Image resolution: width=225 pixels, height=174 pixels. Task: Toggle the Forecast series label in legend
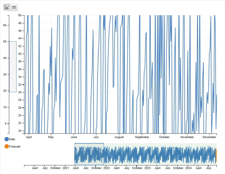click(x=14, y=146)
